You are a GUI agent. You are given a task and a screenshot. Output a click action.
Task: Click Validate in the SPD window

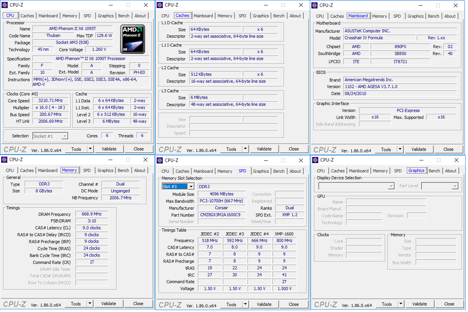point(264,304)
